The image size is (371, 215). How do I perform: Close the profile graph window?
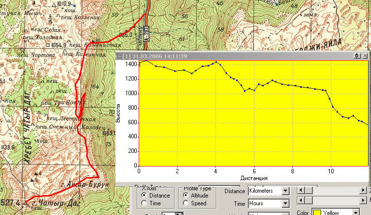[365, 56]
